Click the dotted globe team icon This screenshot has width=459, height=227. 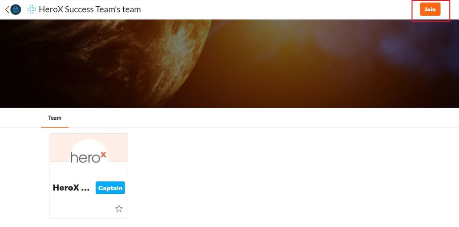[x=31, y=9]
